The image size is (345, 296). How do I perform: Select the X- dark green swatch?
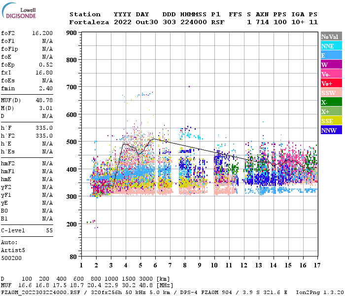pyautogui.click(x=331, y=102)
